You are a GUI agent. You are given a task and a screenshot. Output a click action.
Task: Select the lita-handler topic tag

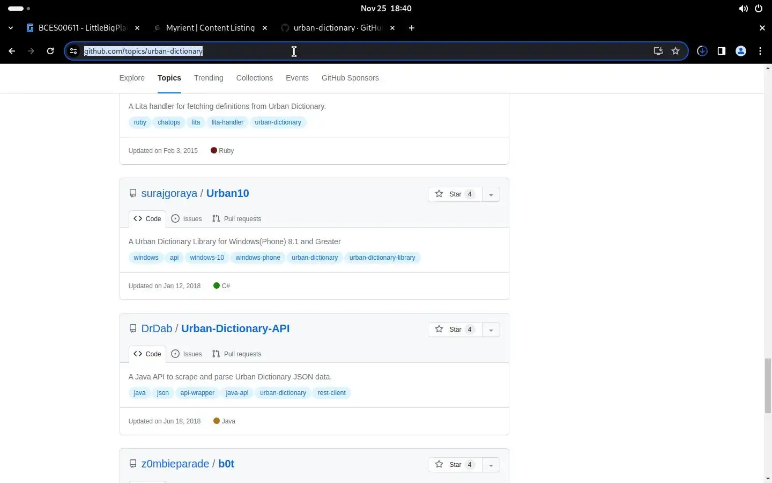pos(227,122)
